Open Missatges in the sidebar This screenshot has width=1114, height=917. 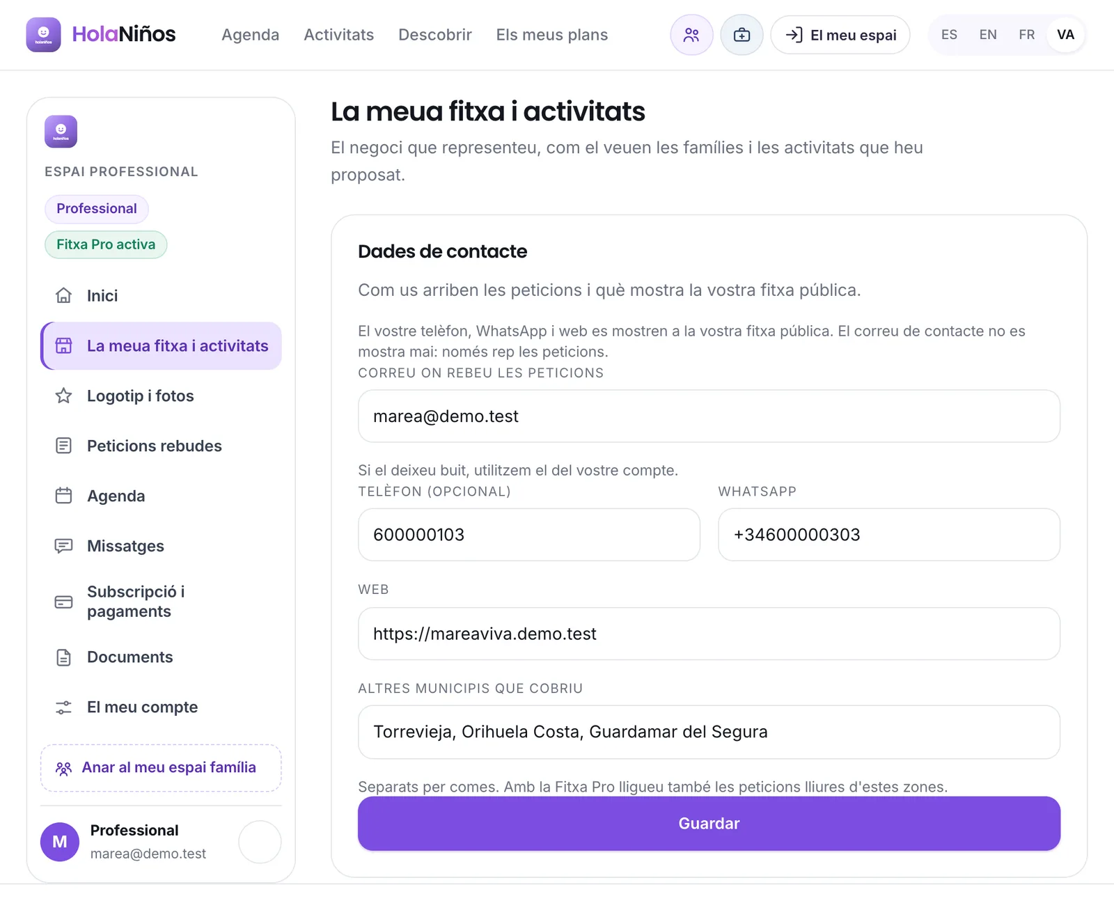point(161,546)
